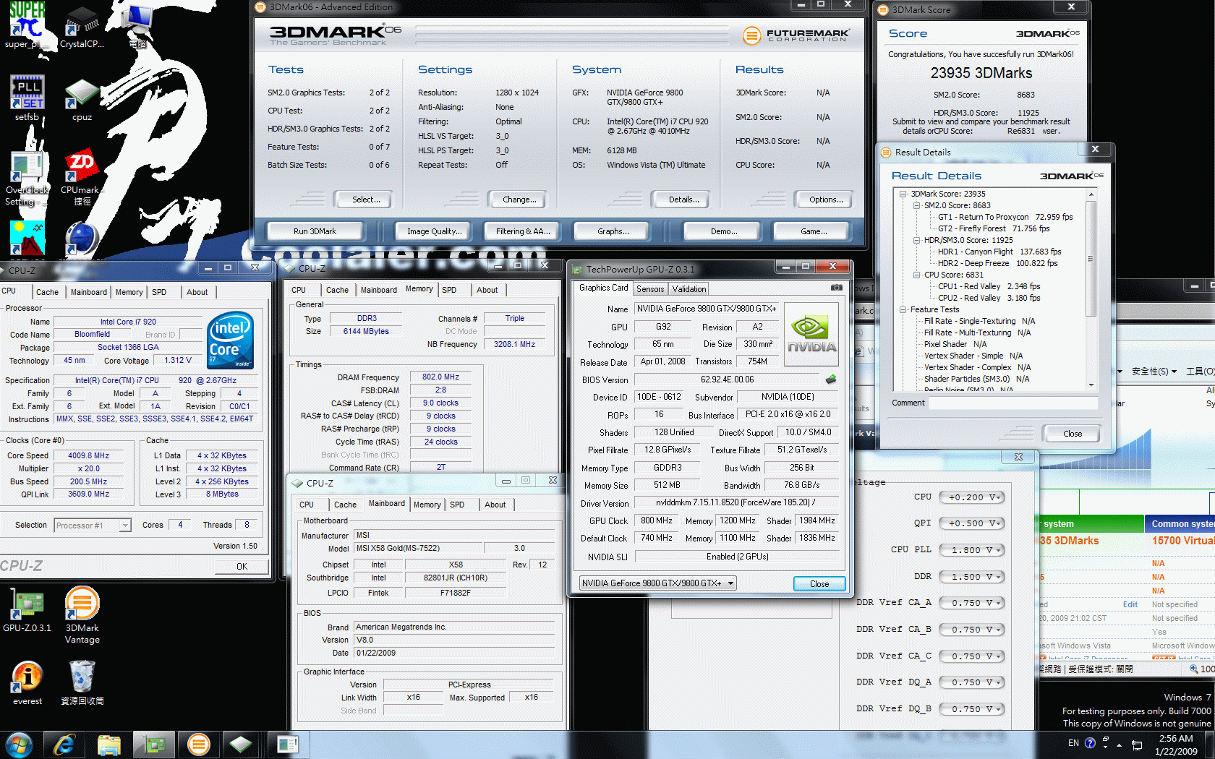Open the CPU voltage dropdown (+0.200 V)
The width and height of the screenshot is (1215, 759).
coord(973,497)
